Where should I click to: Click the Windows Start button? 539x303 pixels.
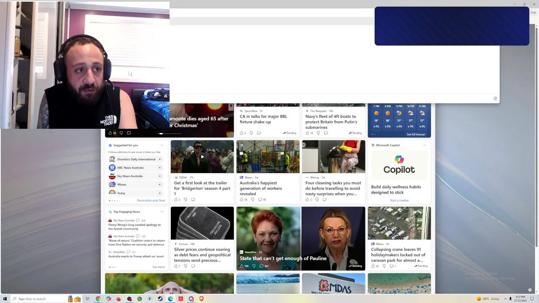(5, 299)
